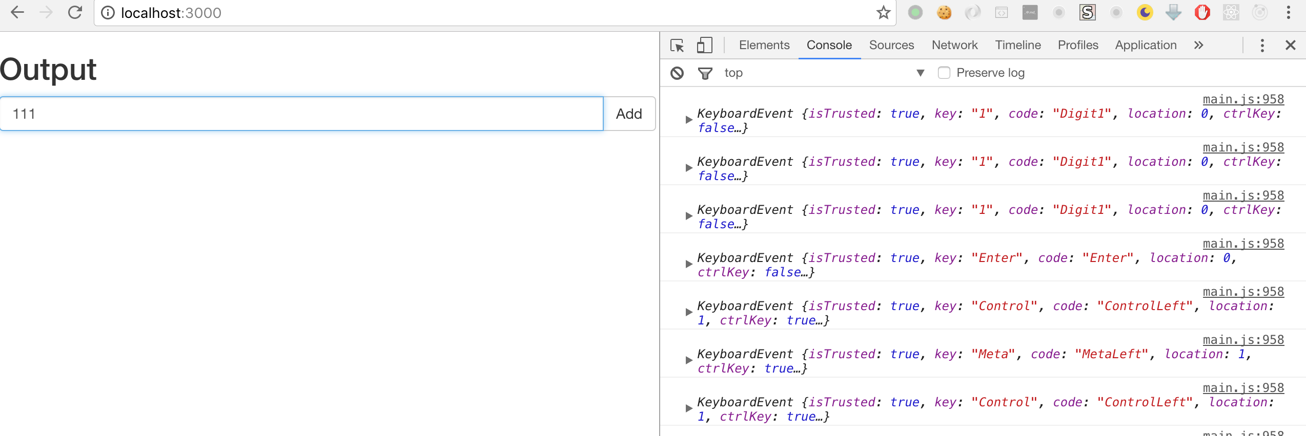Click the console filter funnel icon

(x=705, y=73)
